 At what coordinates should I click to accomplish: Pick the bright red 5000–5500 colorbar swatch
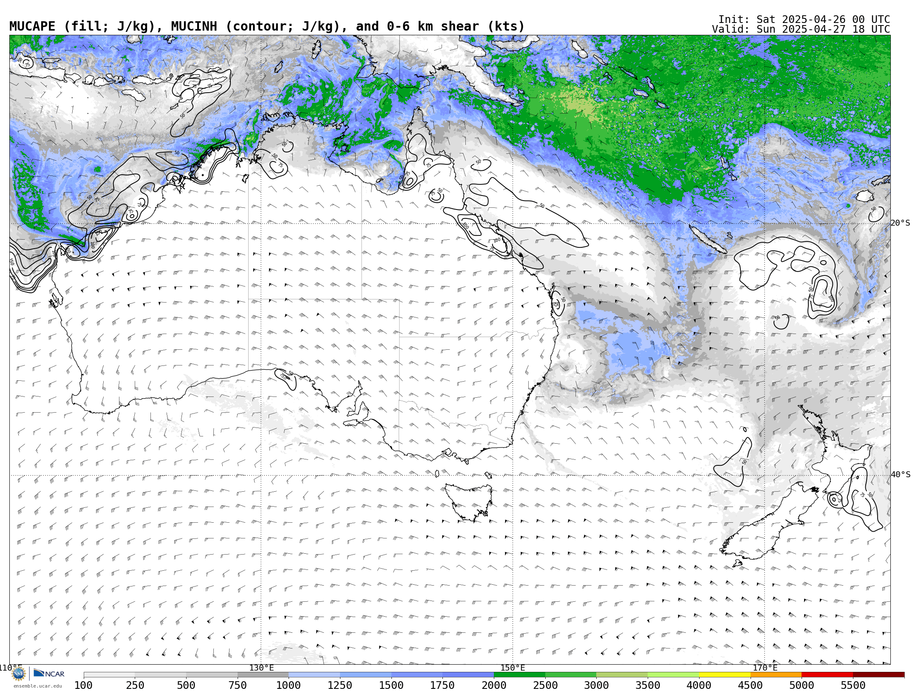827,675
